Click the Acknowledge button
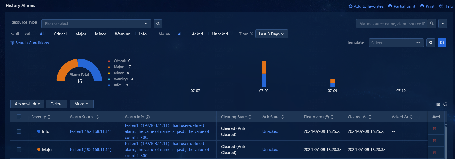This screenshot has width=455, height=159. (27, 104)
